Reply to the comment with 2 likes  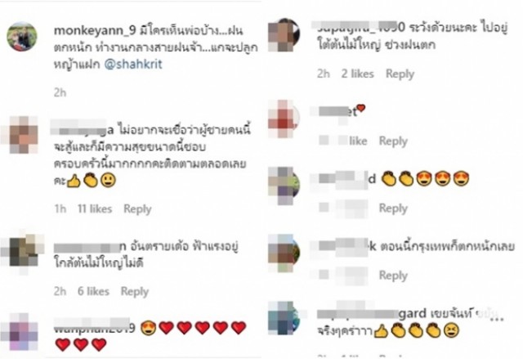pos(400,74)
